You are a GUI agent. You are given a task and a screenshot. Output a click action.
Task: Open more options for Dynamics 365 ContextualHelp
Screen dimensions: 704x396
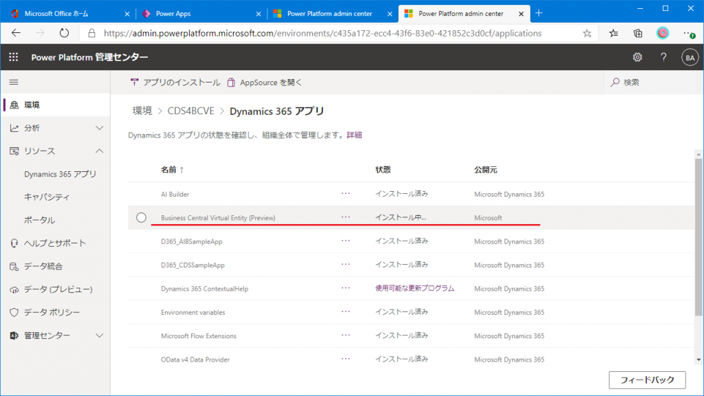click(345, 288)
